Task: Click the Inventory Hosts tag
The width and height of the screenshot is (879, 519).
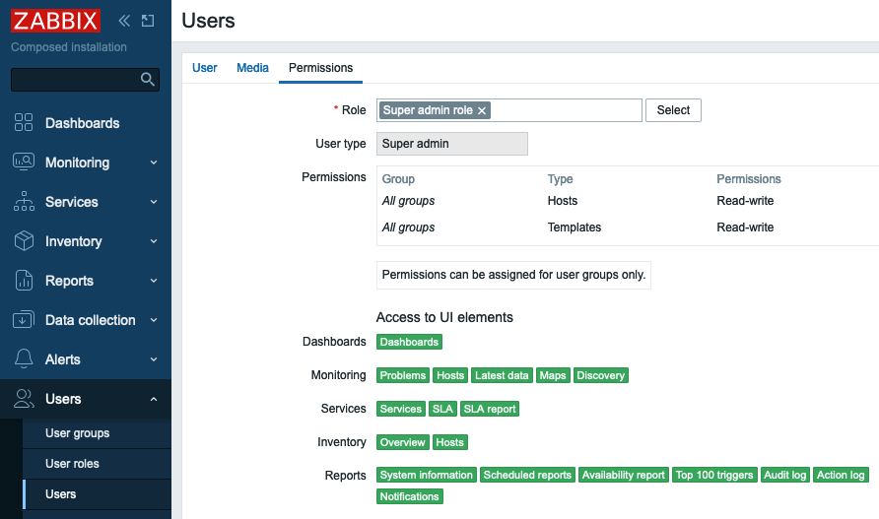Action: click(x=449, y=442)
